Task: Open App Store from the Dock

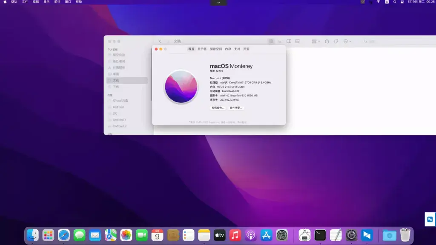Action: point(267,235)
